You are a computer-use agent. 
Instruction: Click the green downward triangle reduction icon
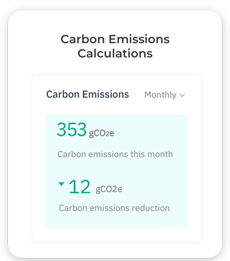coord(61,184)
